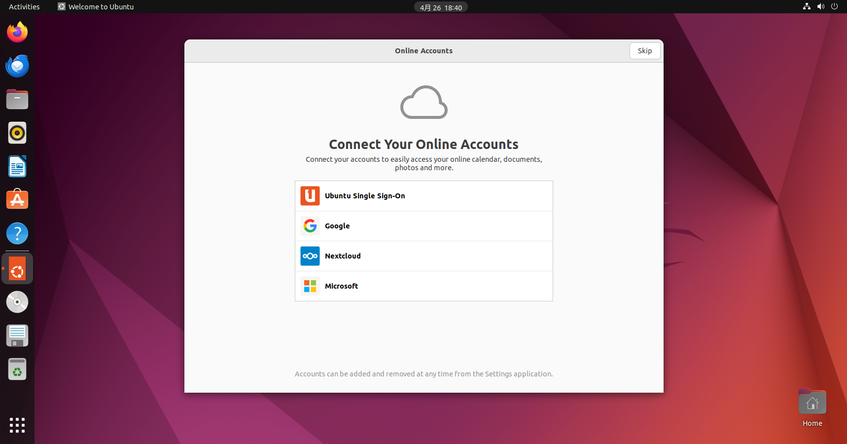
Task: Select Ubuntu Single Sign-On account label
Action: pos(365,196)
